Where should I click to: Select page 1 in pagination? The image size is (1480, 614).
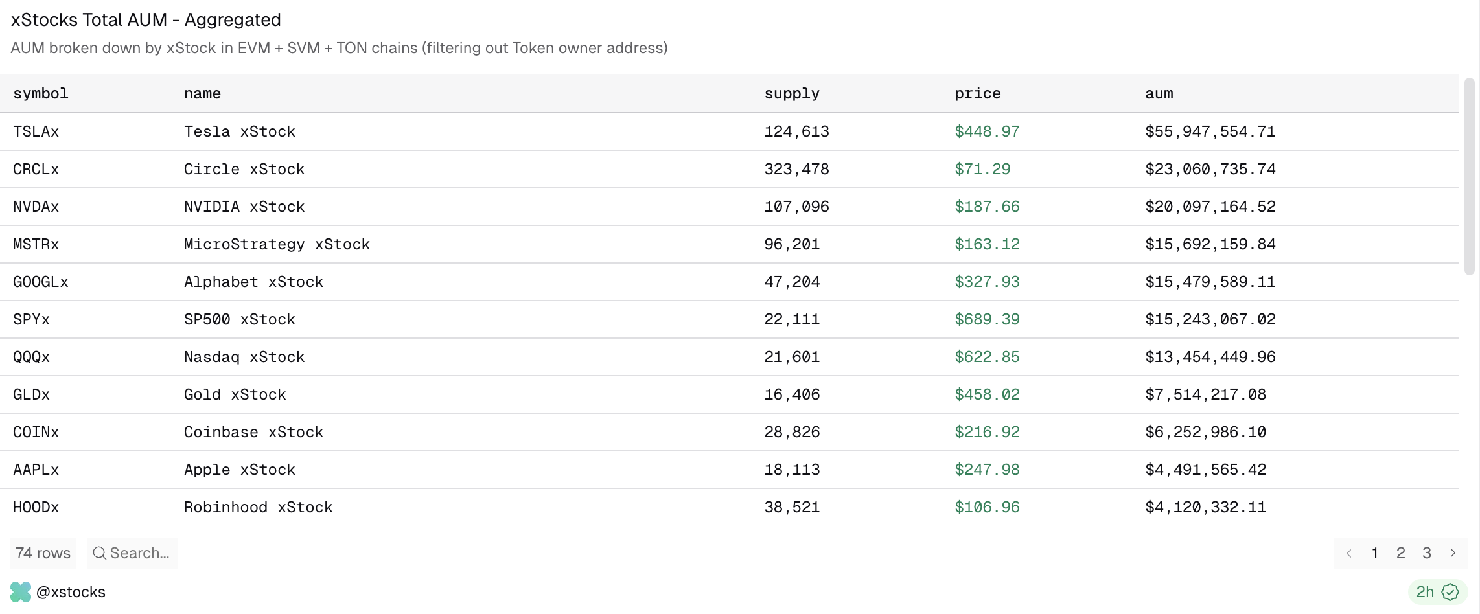pyautogui.click(x=1375, y=553)
